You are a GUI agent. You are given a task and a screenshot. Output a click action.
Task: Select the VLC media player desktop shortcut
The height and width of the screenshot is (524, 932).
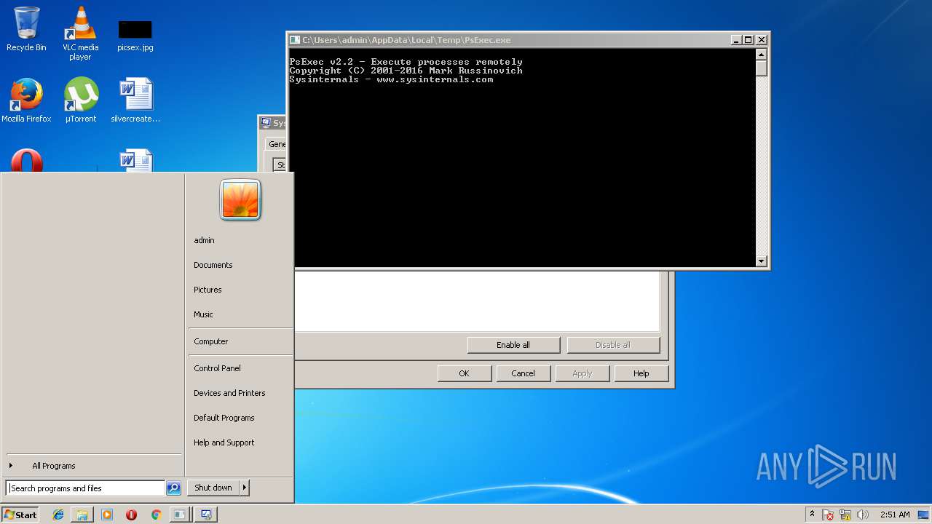pos(80,33)
